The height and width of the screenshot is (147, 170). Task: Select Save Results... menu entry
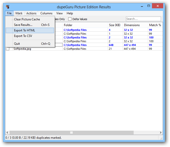tap(30, 25)
